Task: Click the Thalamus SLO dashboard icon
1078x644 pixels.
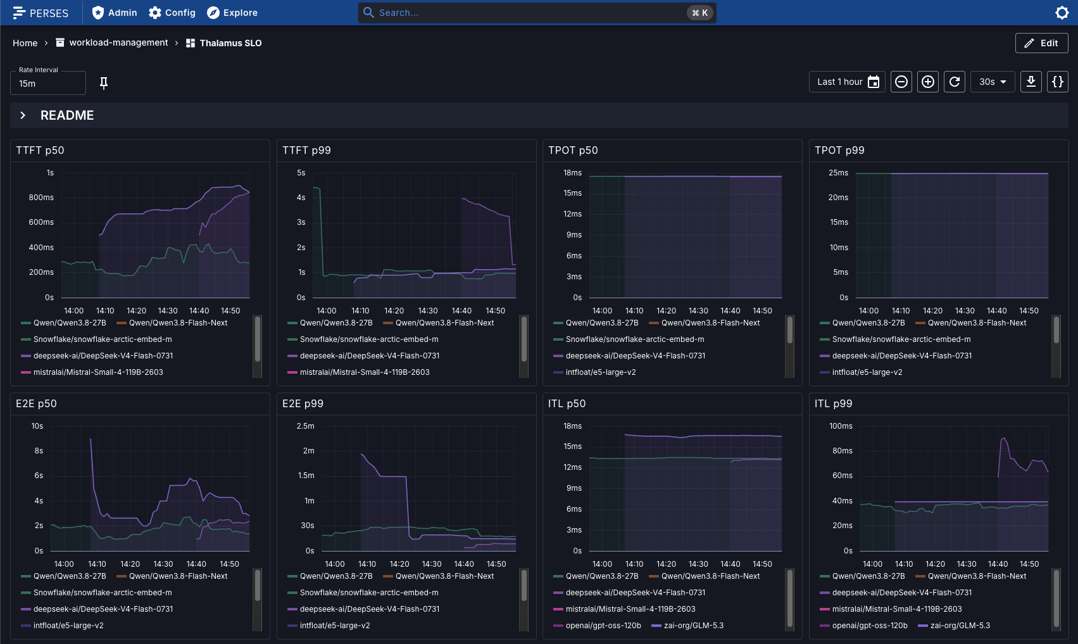Action: tap(191, 43)
